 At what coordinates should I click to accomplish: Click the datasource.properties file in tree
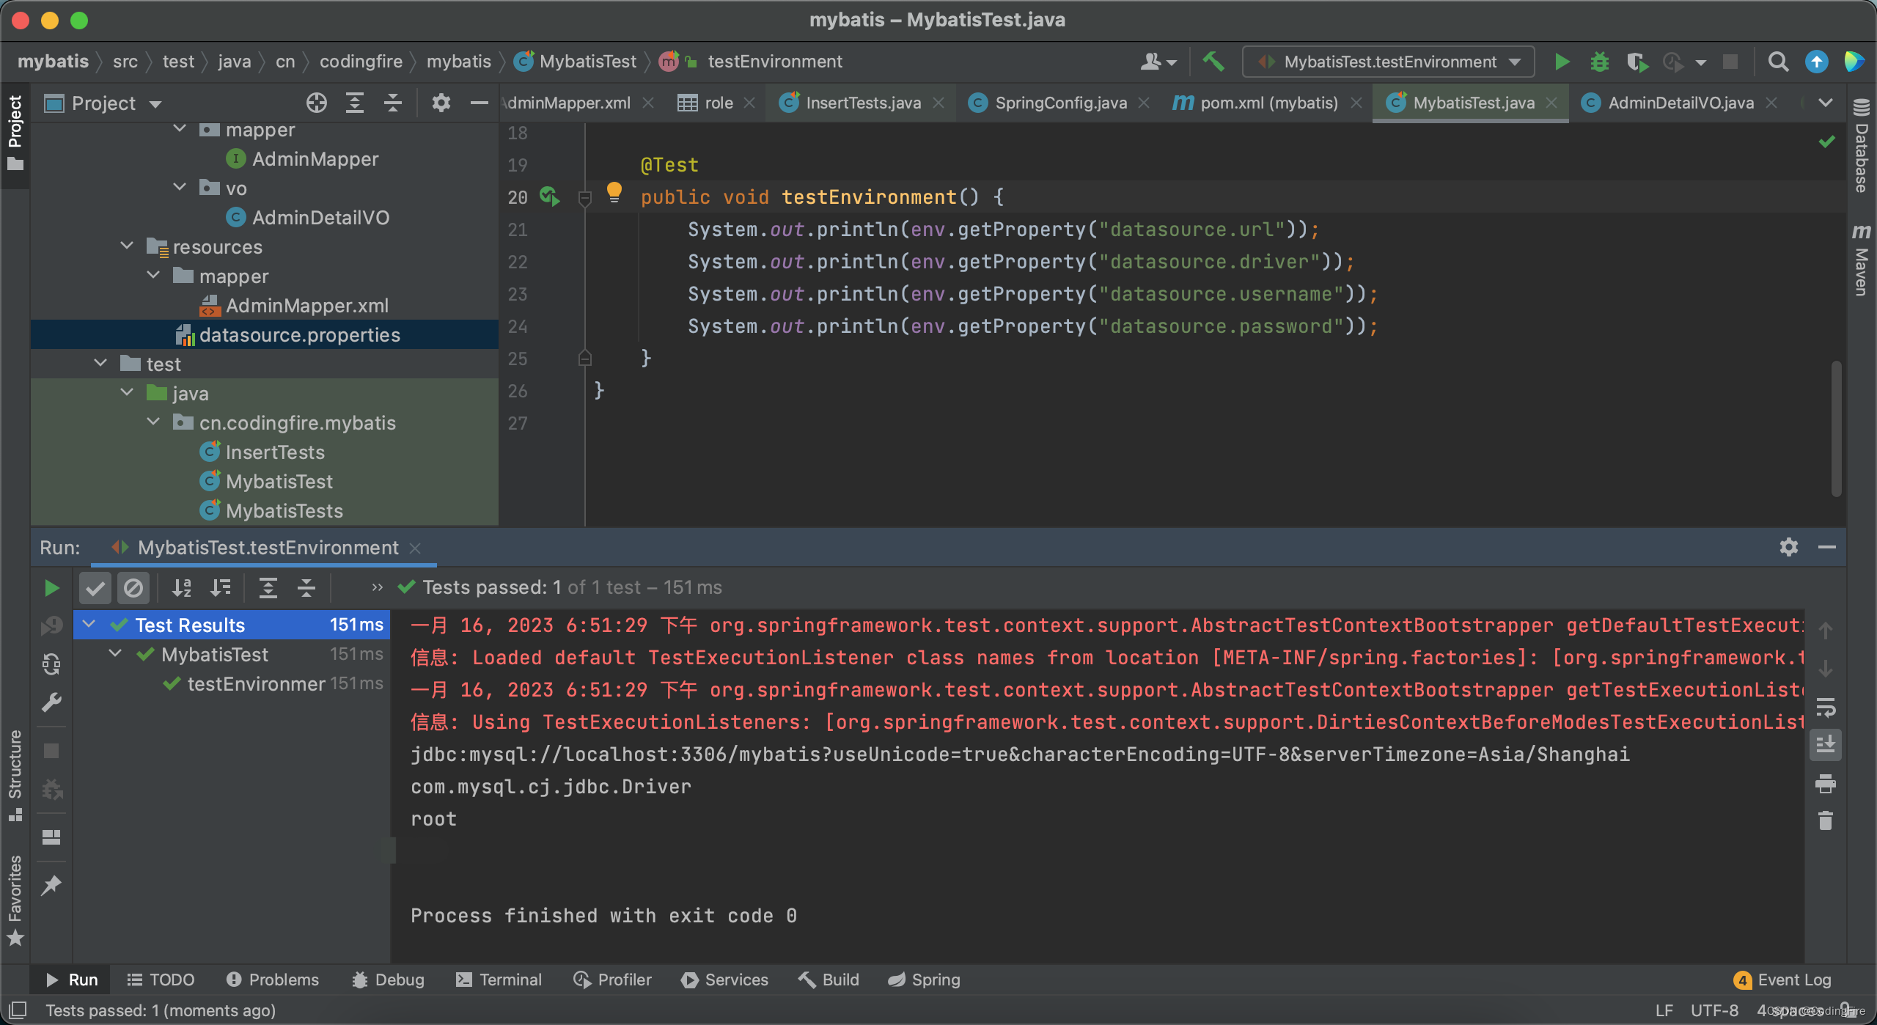(299, 334)
